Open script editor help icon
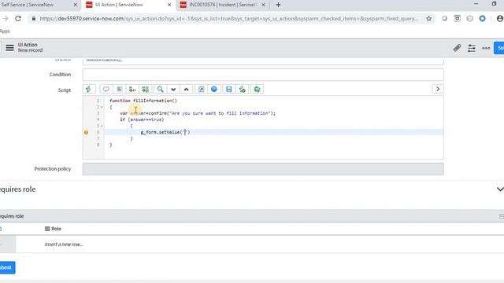Image resolution: width=504 pixels, height=283 pixels. point(214,89)
